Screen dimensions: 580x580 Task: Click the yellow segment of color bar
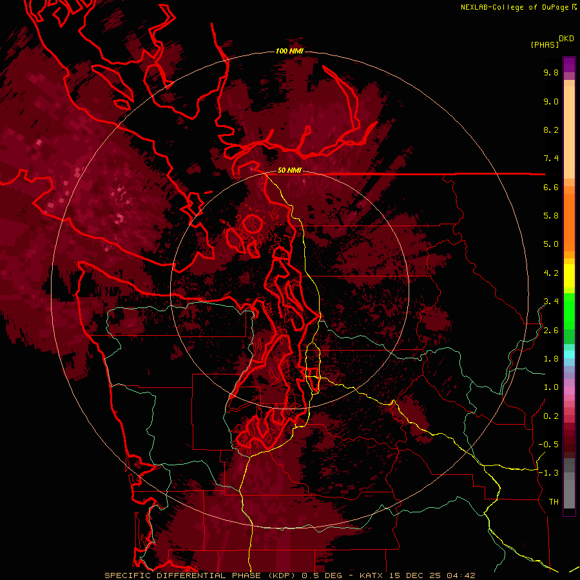coord(569,276)
